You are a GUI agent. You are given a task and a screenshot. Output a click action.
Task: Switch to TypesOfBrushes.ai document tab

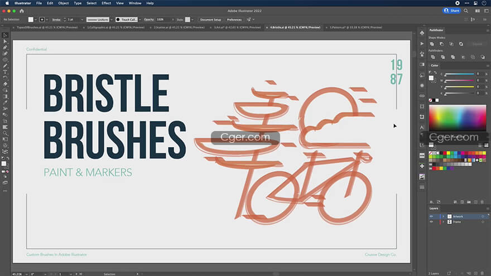point(47,27)
